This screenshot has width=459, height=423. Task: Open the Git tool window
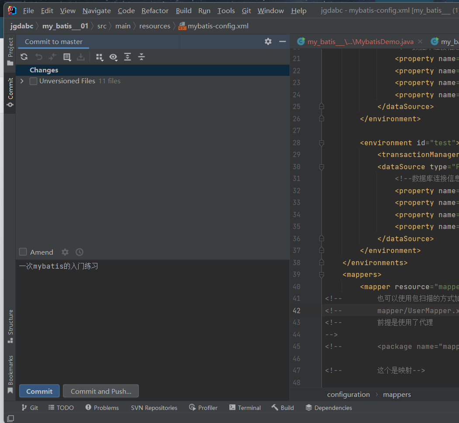click(x=30, y=408)
